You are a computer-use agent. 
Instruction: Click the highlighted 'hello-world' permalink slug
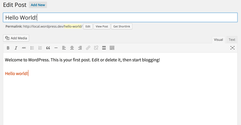tap(73, 26)
